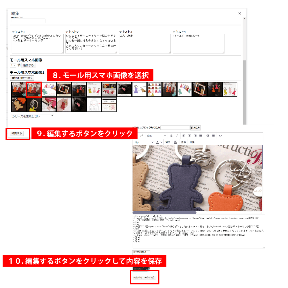Screen dimensions: 288x288
Task: Click the 読み込み button
Action: [195, 128]
